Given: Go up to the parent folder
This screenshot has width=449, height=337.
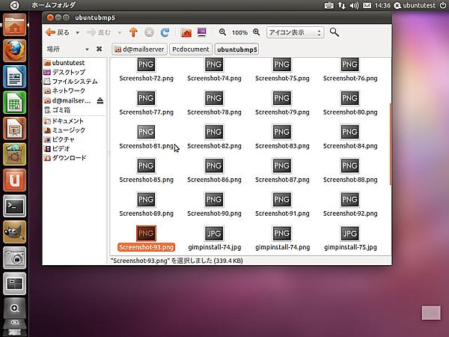Looking at the screenshot, I should (133, 32).
